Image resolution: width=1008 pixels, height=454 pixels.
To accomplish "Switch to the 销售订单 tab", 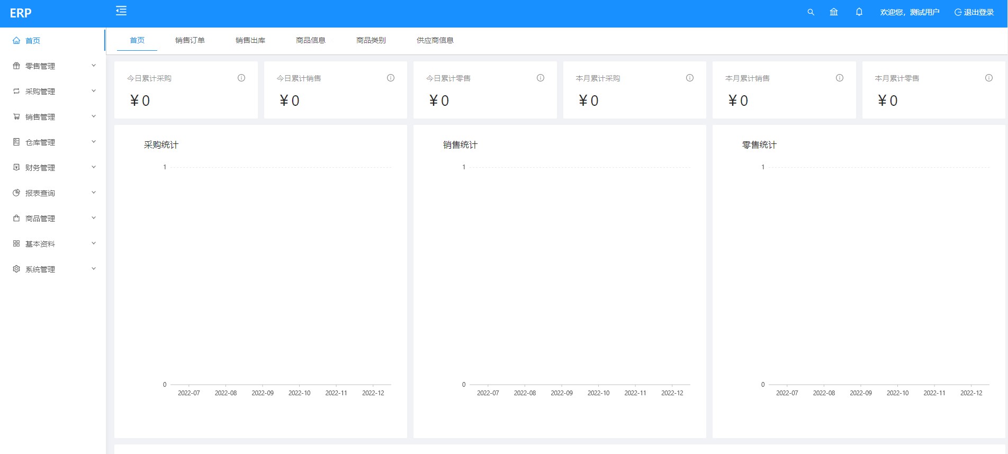I will tap(190, 40).
